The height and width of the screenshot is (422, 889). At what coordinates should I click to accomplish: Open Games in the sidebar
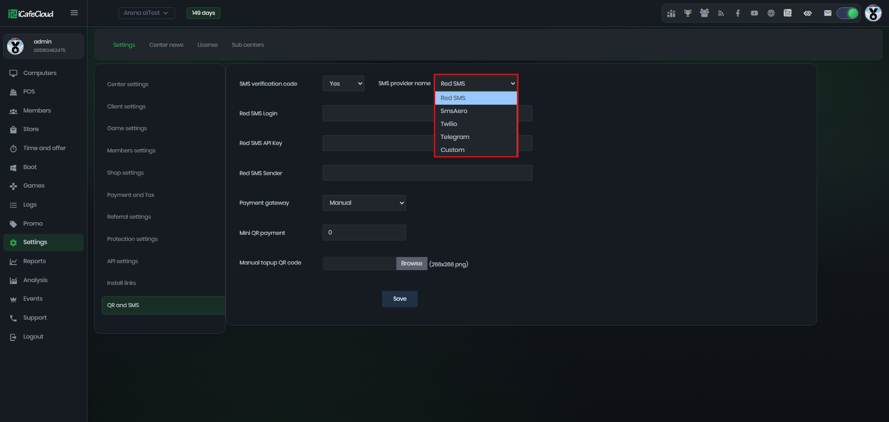[x=44, y=186]
